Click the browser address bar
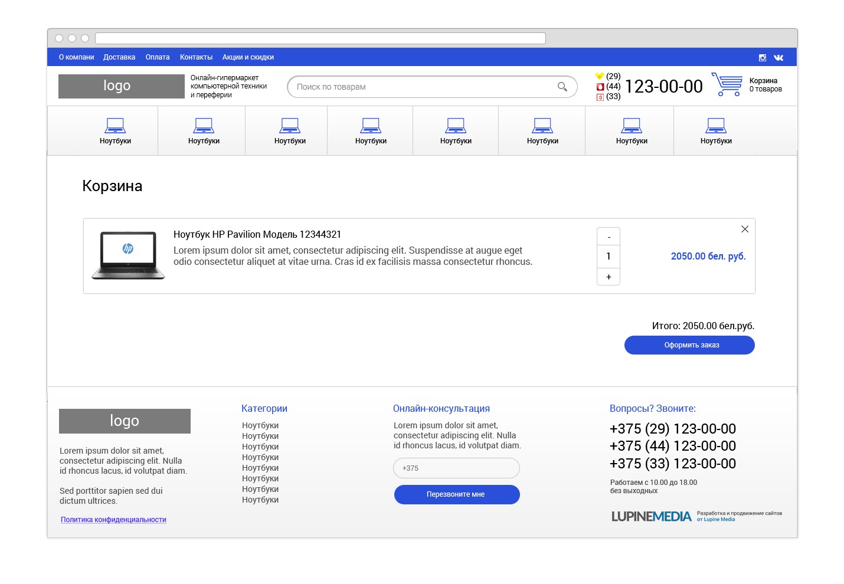 coord(320,38)
